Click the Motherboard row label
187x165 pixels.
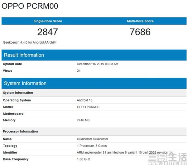(x=13, y=114)
